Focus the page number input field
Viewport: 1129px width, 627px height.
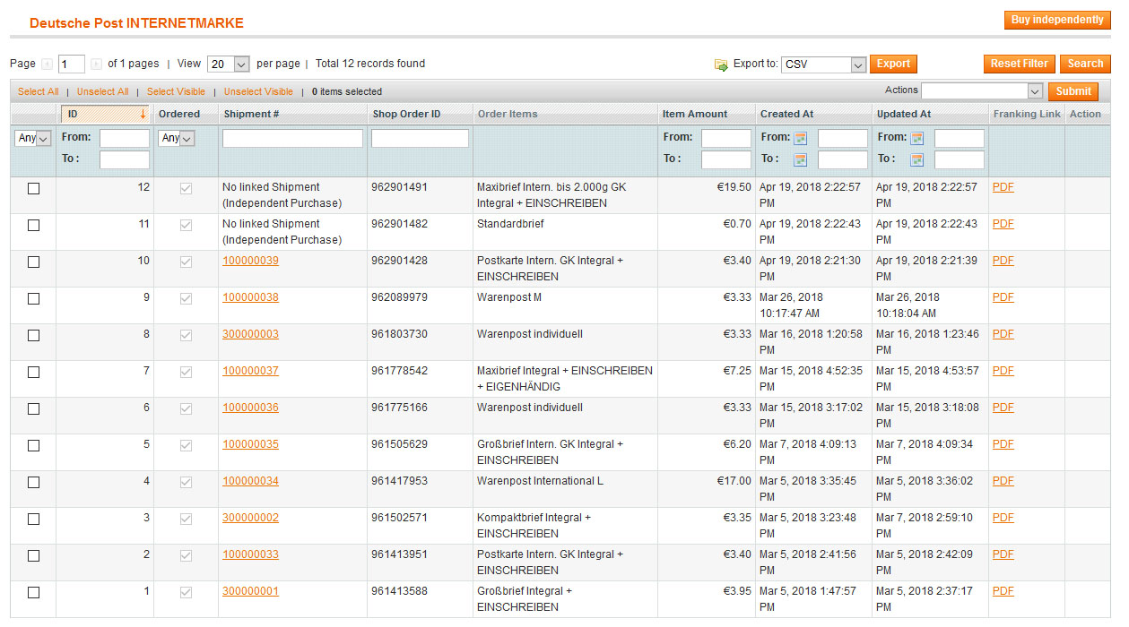(72, 64)
